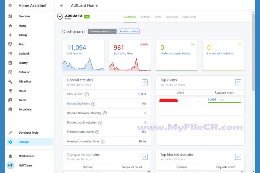
Task: Click the 961 value in Blocked by Filters row
Action: pyautogui.click(x=144, y=104)
